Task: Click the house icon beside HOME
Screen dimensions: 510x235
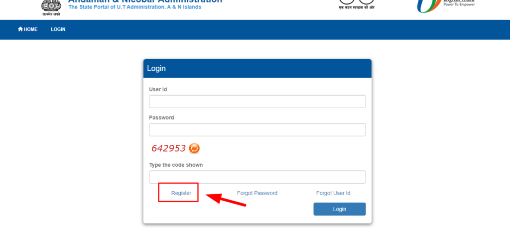Action: point(20,29)
